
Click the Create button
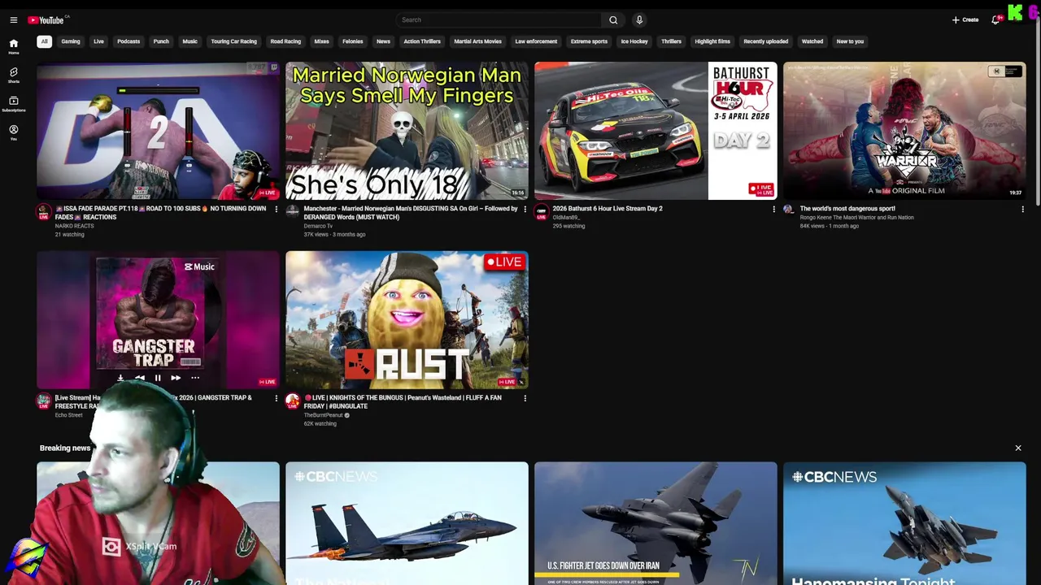coord(965,20)
